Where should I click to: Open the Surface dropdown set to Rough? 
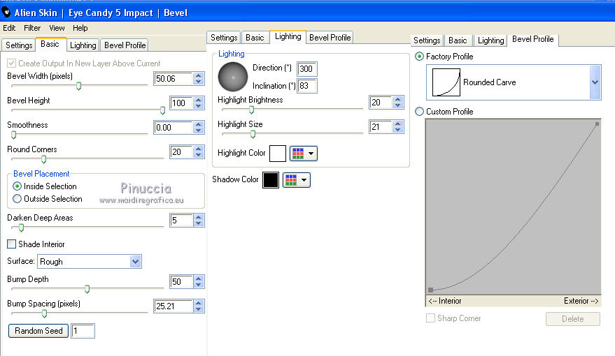coord(90,261)
